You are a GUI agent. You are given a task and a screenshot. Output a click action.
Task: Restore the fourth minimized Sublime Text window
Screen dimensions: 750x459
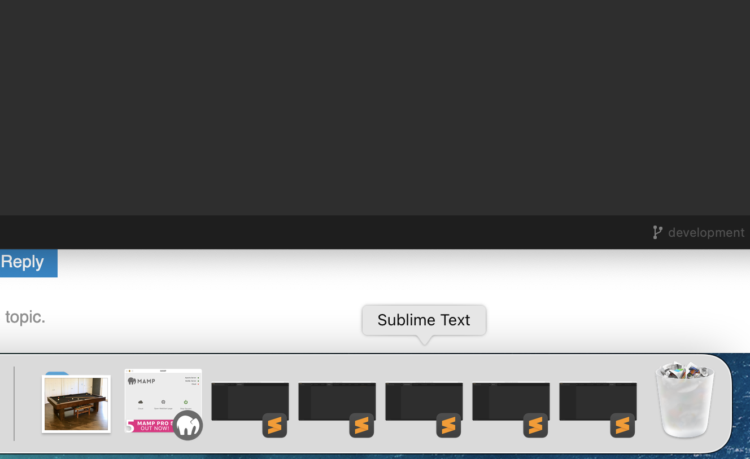[511, 401]
